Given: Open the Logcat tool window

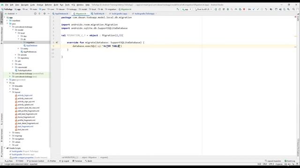Looking at the screenshot, I should click(x=65, y=161).
